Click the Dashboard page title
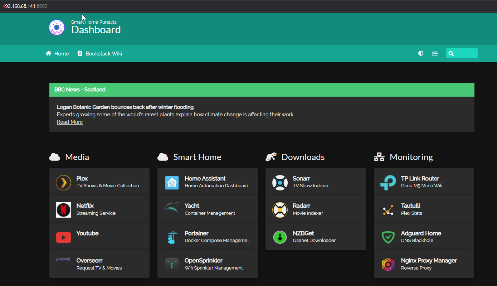The image size is (497, 286). pos(96,30)
